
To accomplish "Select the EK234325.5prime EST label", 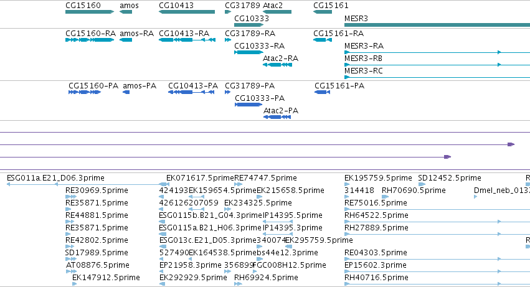I will 258,203.
